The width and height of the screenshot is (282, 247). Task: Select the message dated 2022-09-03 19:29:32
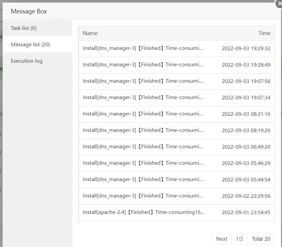coord(143,49)
